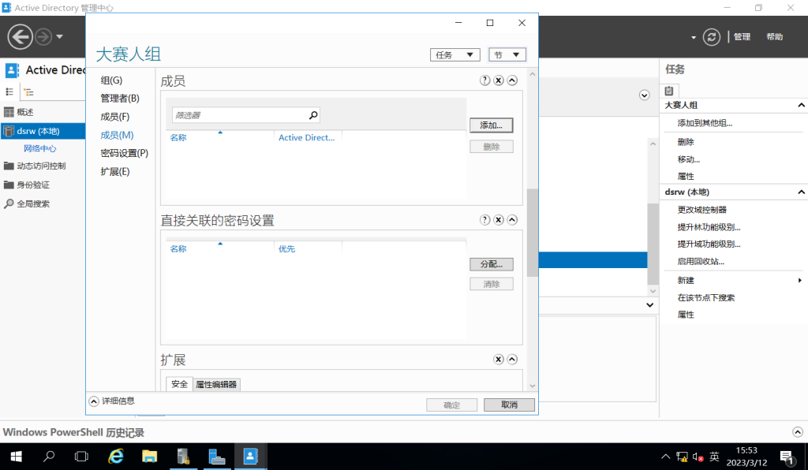Click 更改域控制器 task
Screen dimensions: 808x470
[x=701, y=210]
